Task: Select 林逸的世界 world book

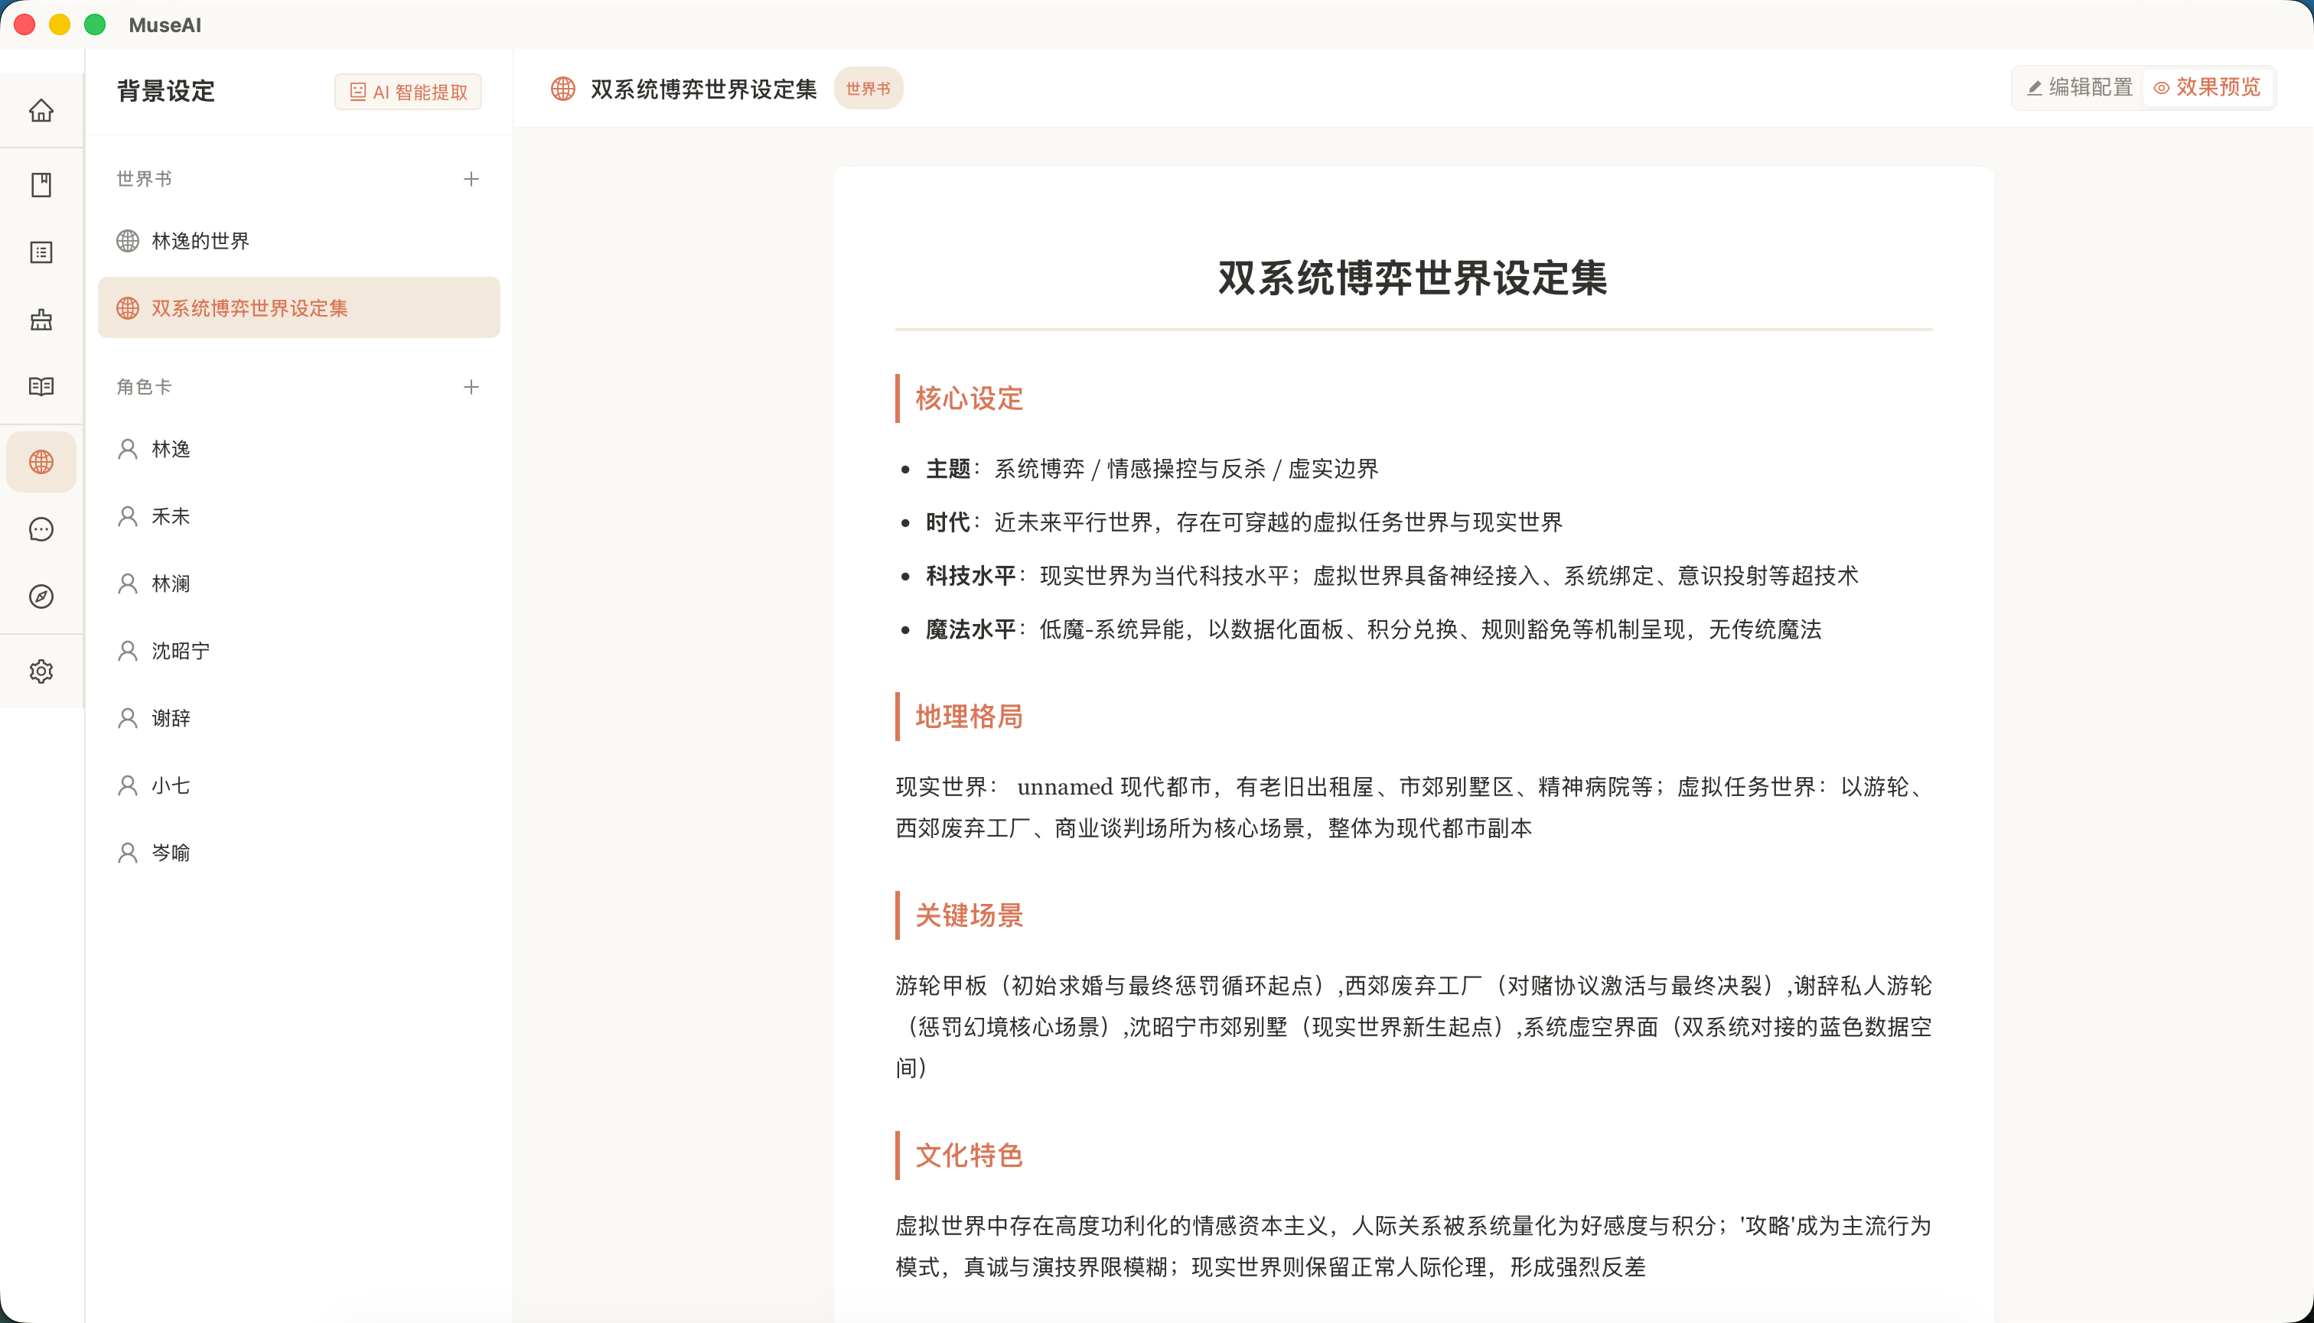Action: click(299, 241)
